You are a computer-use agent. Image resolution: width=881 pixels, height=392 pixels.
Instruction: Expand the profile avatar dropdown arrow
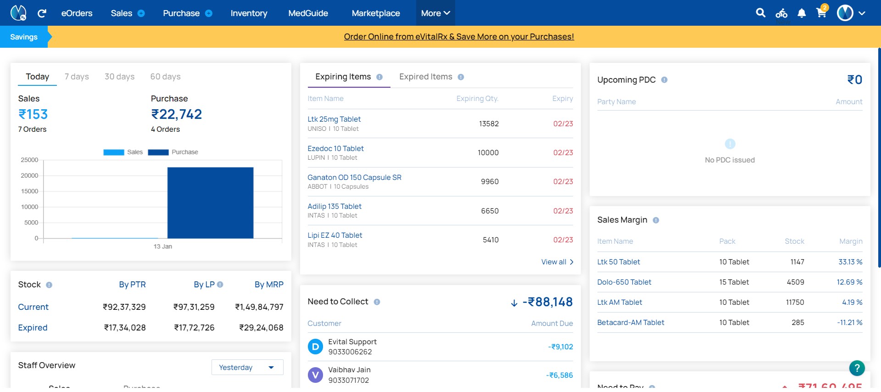(862, 13)
